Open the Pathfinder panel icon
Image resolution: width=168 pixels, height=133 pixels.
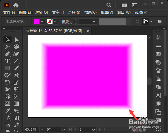[158, 87]
